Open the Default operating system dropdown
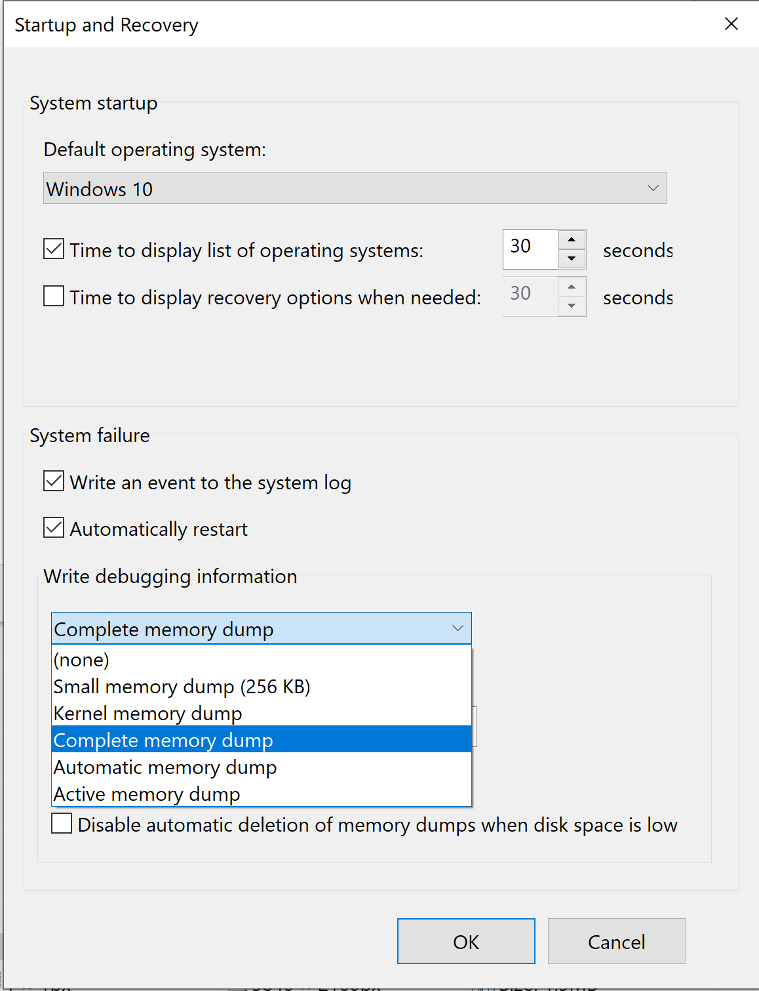Image resolution: width=759 pixels, height=991 pixels. click(653, 188)
